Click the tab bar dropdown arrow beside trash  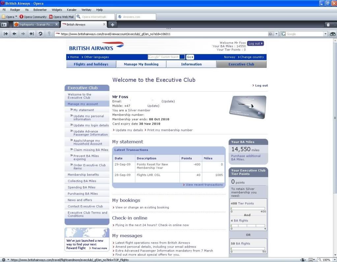click(x=334, y=24)
